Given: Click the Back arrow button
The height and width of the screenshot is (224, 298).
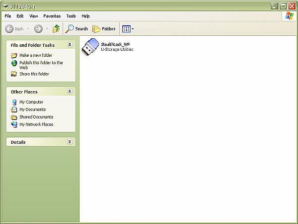Looking at the screenshot, I should click(14, 29).
